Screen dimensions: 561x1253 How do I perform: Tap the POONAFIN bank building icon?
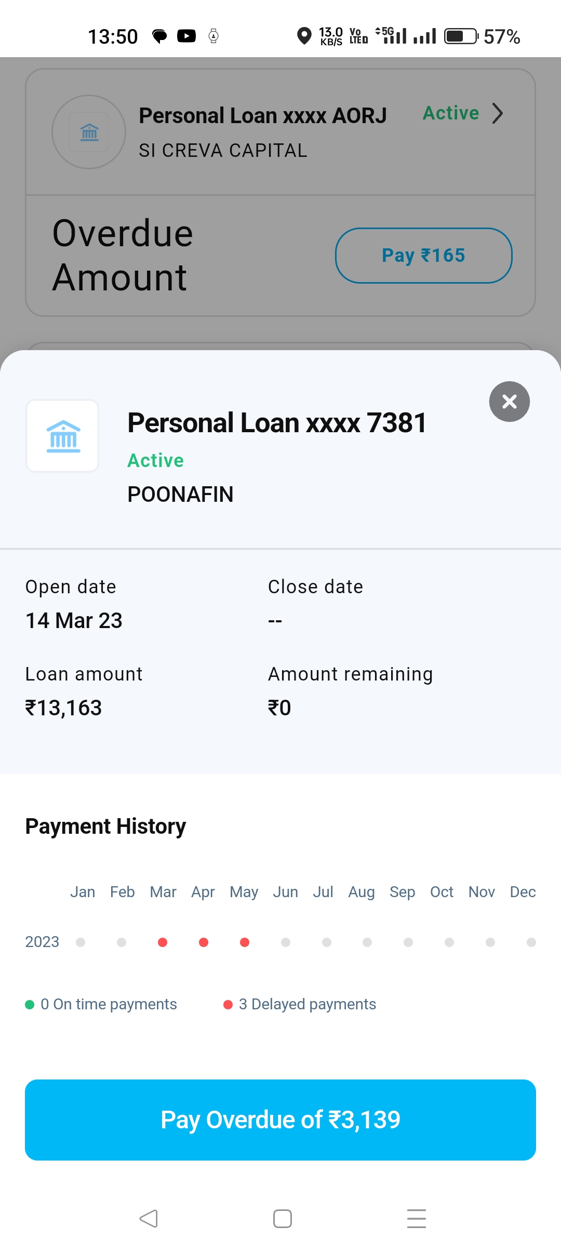click(x=63, y=436)
